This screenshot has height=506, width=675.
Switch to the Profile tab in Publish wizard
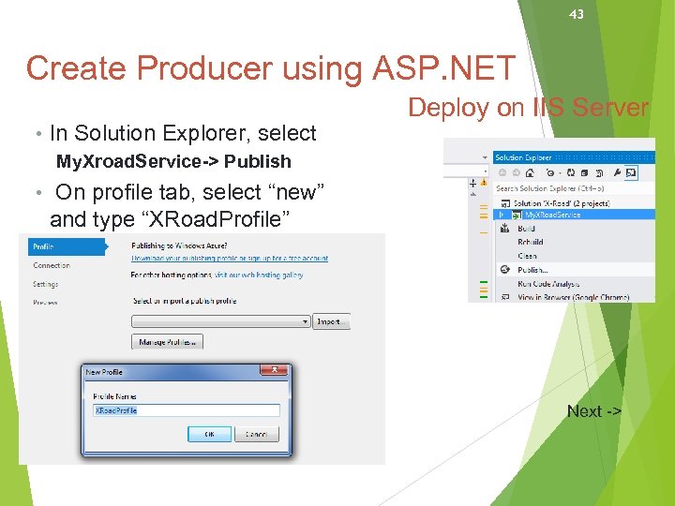tap(67, 246)
